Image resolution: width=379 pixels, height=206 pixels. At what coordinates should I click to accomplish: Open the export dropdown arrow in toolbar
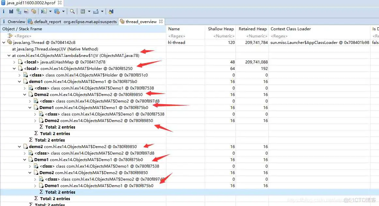pos(102,11)
